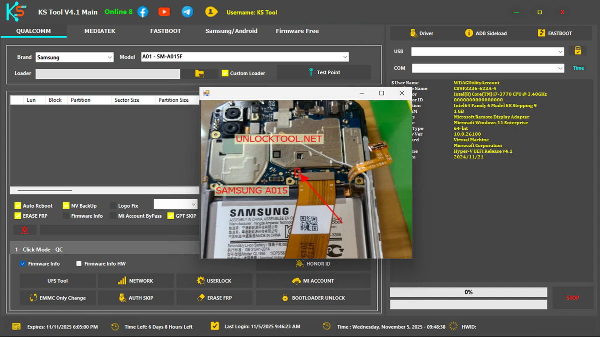Select the Firmware Info HW radio option
Viewport: 600px width, 337px height.
[x=79, y=264]
